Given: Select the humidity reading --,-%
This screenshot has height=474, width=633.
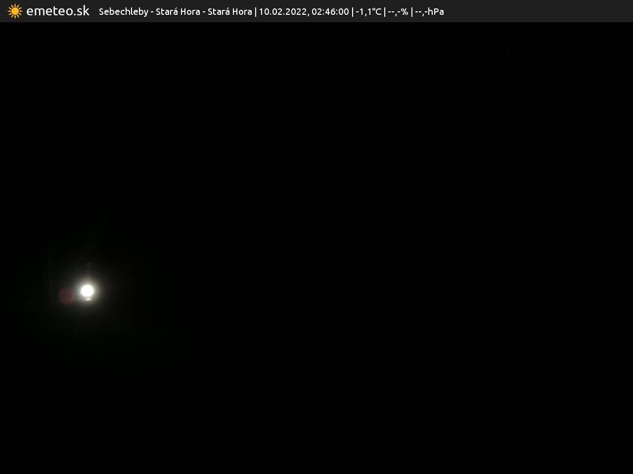Looking at the screenshot, I should [398, 11].
